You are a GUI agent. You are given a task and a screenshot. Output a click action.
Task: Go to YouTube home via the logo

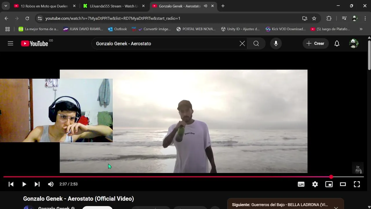pos(34,44)
